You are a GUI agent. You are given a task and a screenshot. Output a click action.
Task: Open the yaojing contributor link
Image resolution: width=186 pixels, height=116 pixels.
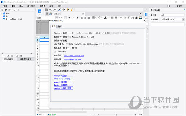point(63,88)
